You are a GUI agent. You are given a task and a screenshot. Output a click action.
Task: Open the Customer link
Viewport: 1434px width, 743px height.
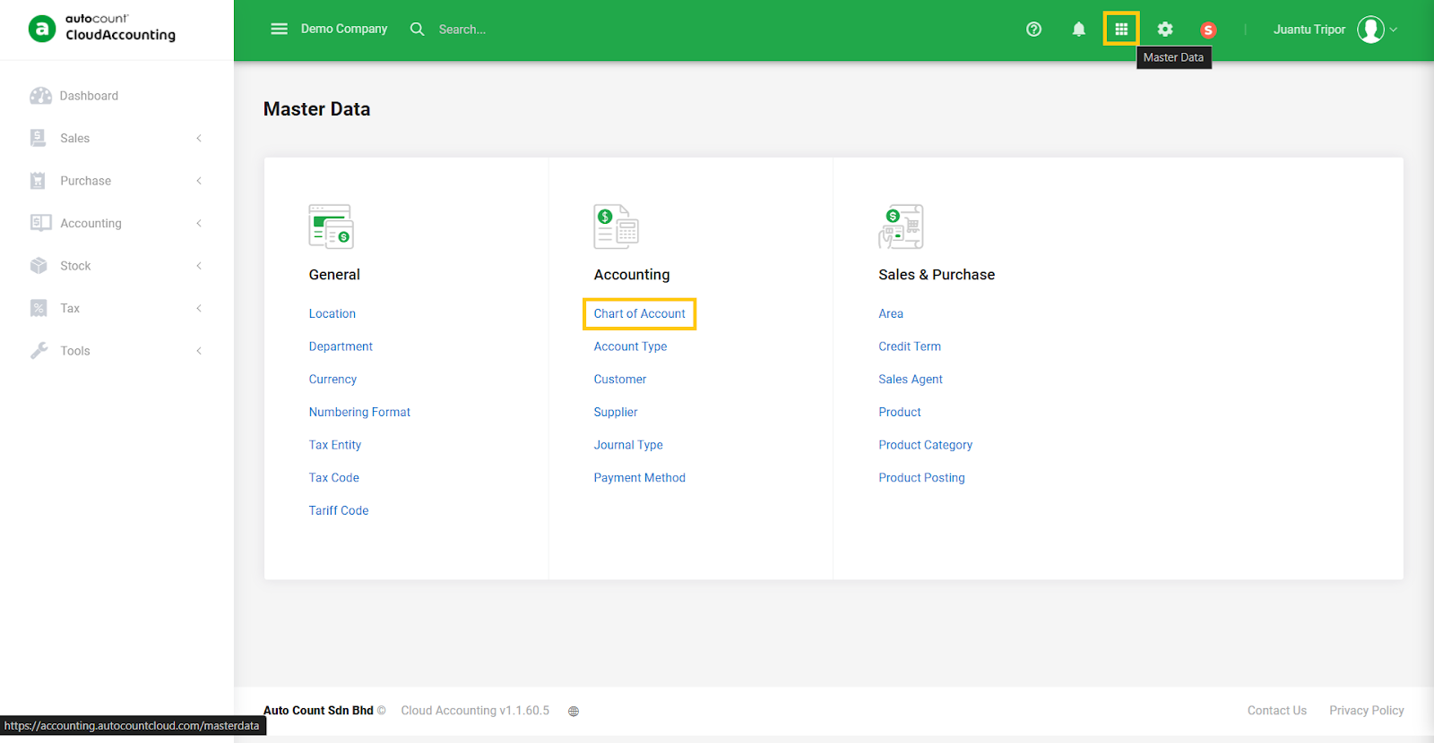620,380
